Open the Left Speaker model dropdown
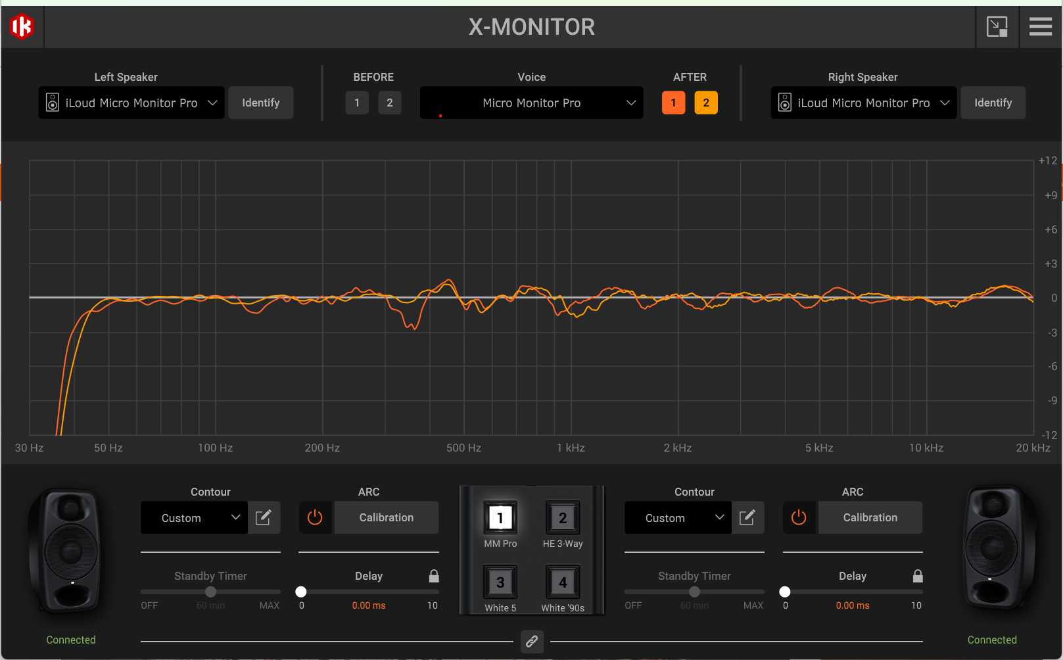This screenshot has height=660, width=1063. point(131,103)
